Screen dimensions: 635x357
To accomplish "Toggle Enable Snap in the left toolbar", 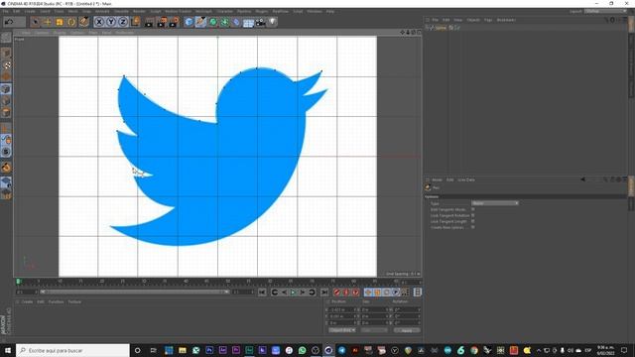I will 6,168.
